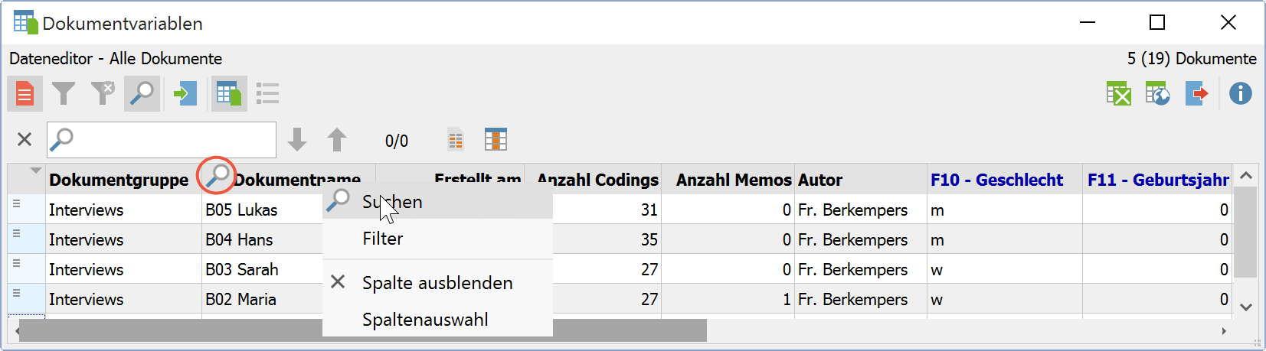
Task: Reset filters with the funnel-X icon
Action: point(103,93)
